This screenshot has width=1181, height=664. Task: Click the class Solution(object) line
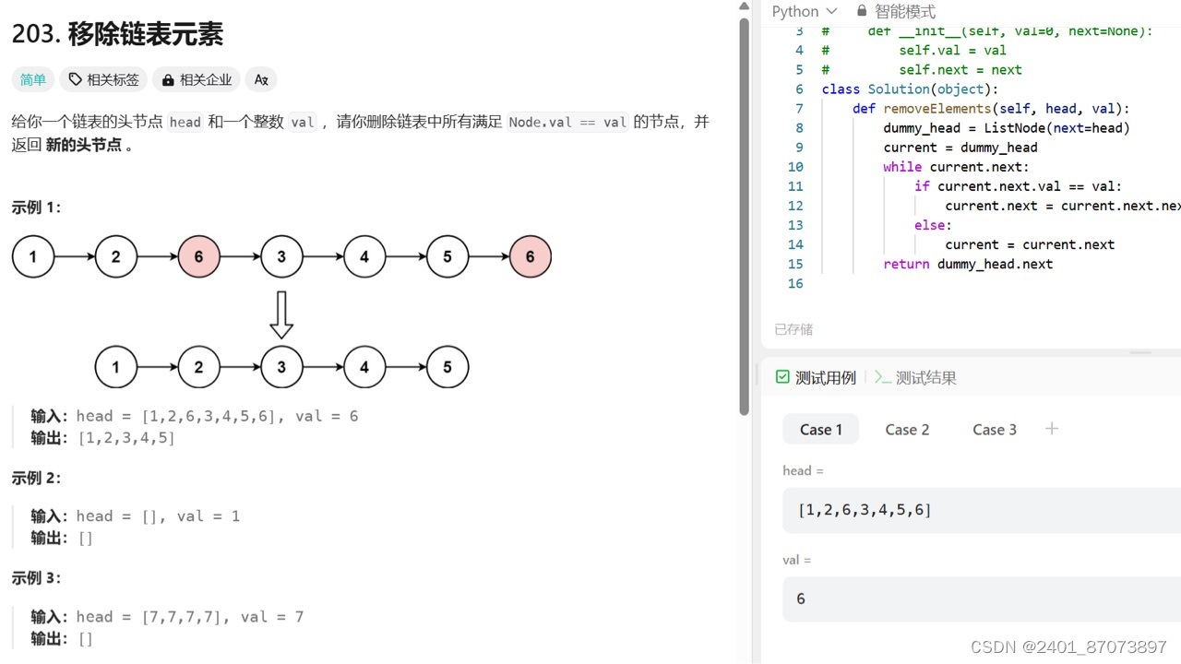point(910,89)
